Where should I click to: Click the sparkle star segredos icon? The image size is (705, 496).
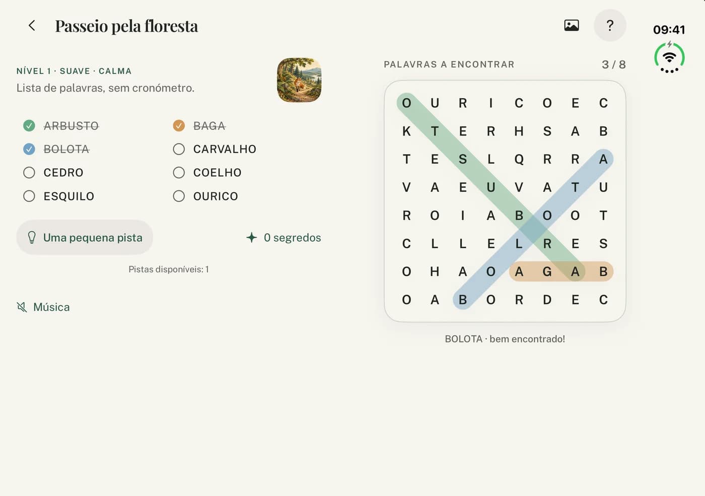pos(251,237)
